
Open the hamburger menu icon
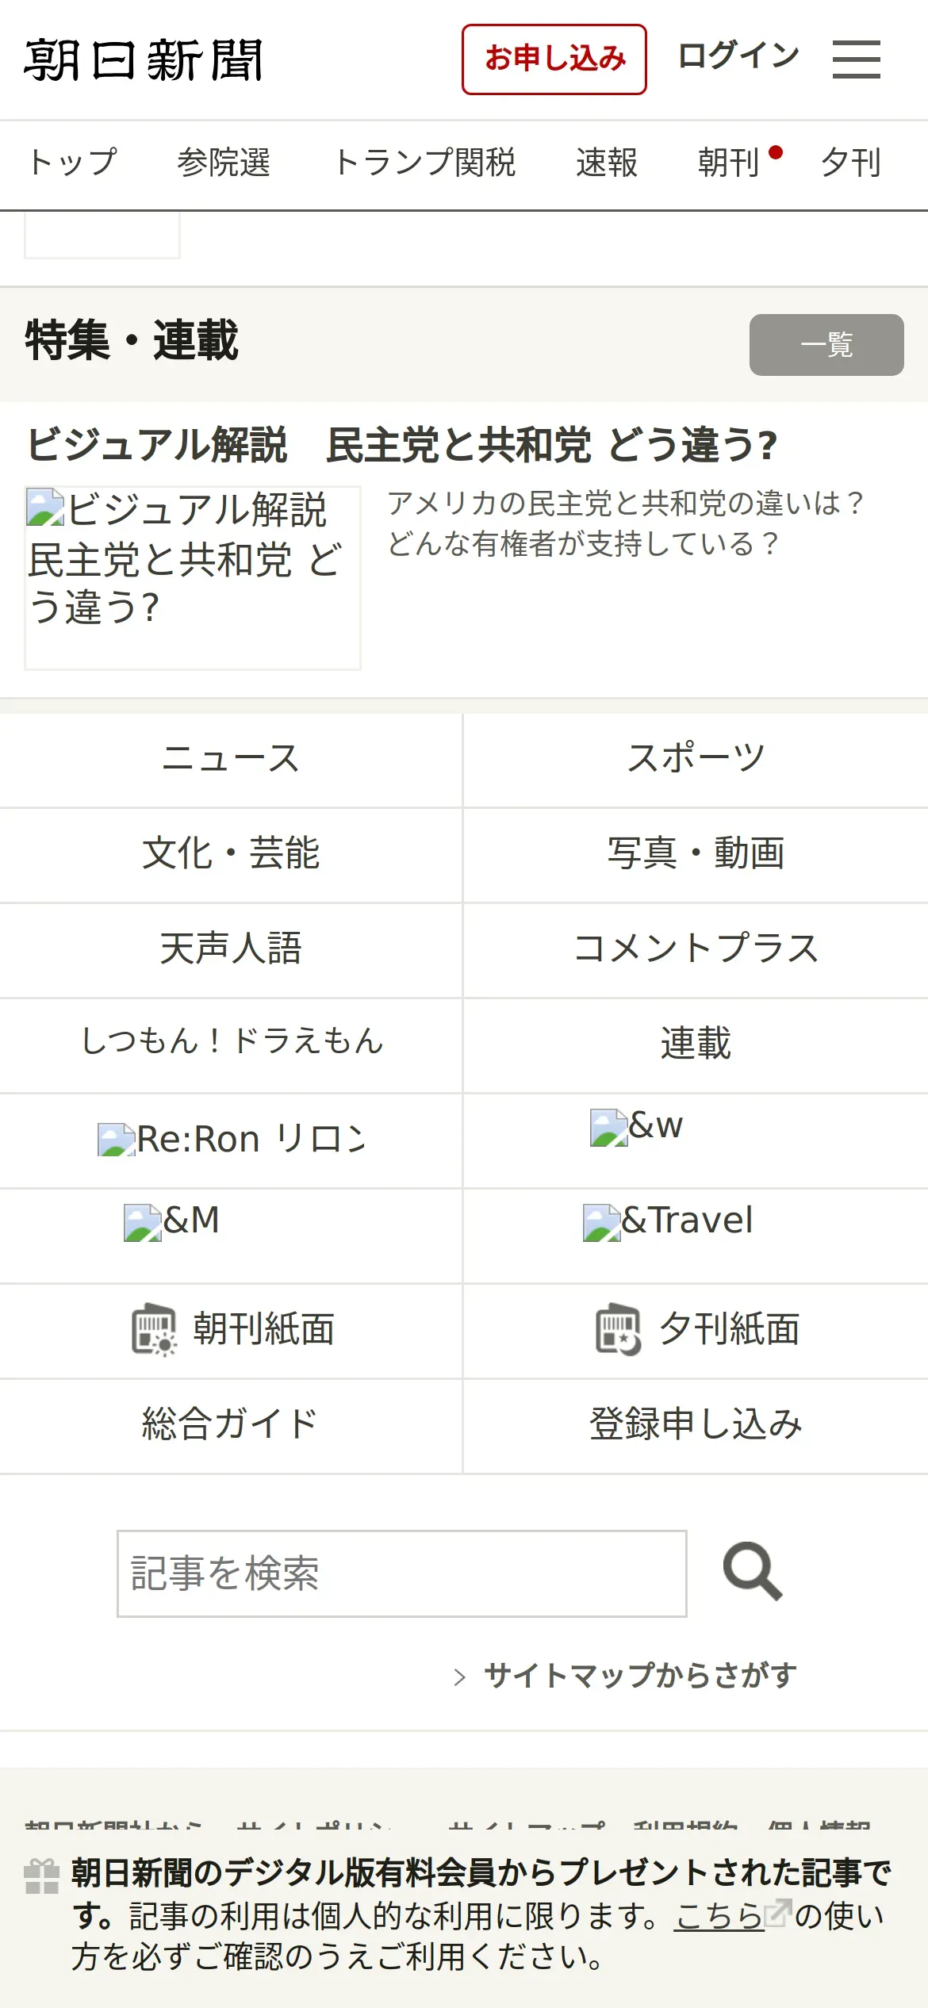click(856, 59)
